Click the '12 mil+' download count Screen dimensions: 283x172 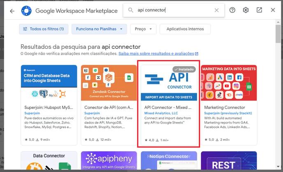(103, 140)
